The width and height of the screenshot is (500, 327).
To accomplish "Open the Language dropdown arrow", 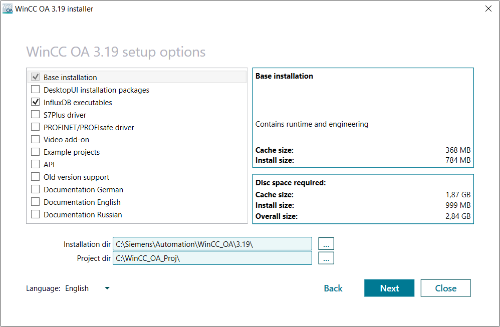I will pyautogui.click(x=107, y=288).
